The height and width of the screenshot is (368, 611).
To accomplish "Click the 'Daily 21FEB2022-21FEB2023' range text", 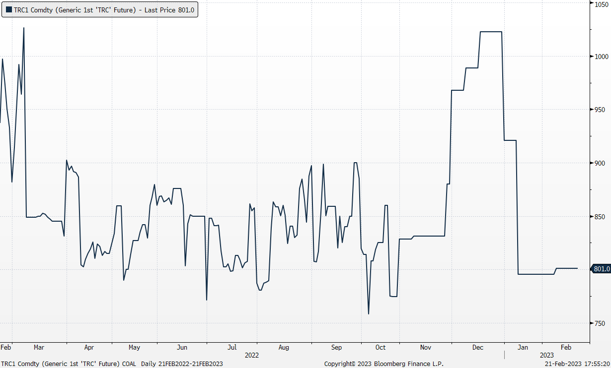I will [182, 364].
